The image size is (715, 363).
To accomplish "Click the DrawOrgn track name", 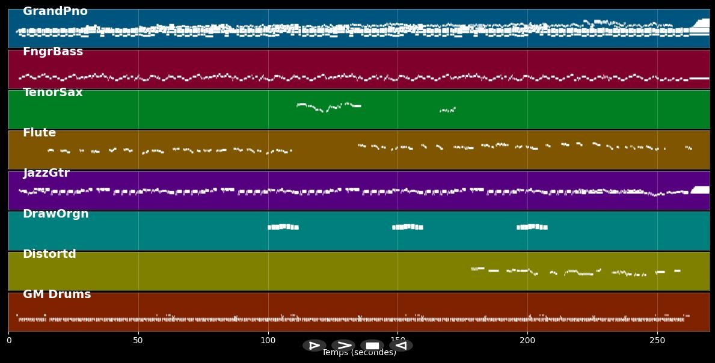I will pos(55,214).
